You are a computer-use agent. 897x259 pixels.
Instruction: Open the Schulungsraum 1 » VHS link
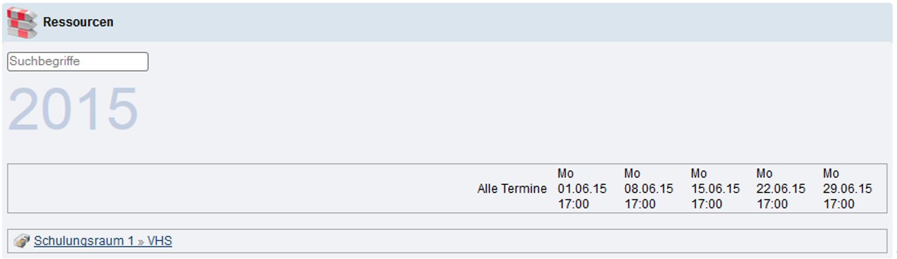click(x=103, y=241)
